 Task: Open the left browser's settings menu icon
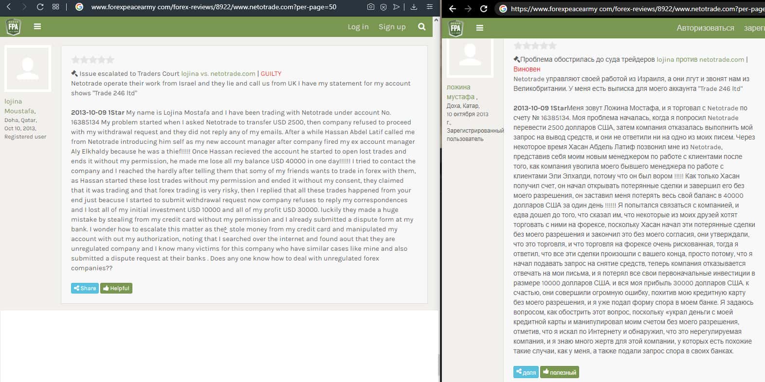coord(430,7)
